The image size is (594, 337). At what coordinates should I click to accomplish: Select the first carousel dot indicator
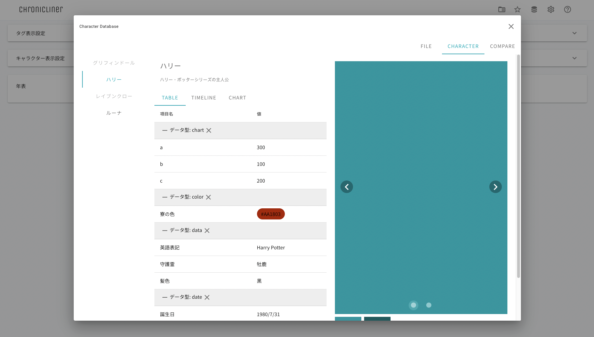414,305
